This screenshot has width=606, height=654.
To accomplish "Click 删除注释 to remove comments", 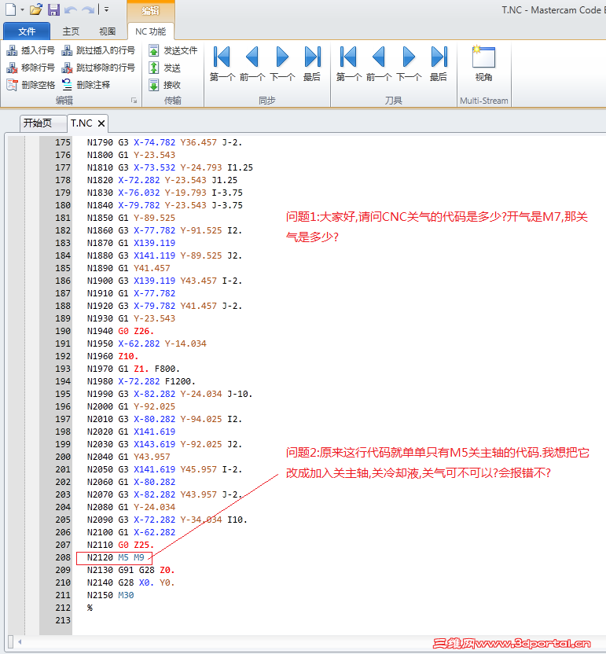I will pos(86,85).
